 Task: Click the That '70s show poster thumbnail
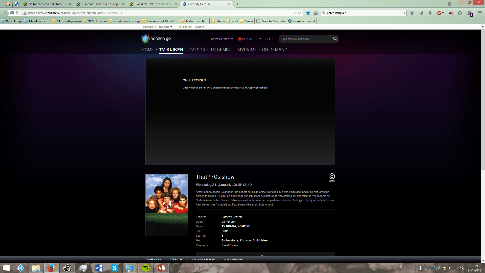166,205
